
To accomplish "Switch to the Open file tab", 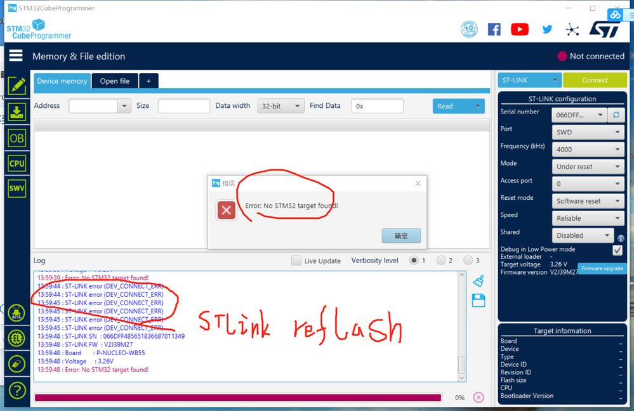I will 115,81.
